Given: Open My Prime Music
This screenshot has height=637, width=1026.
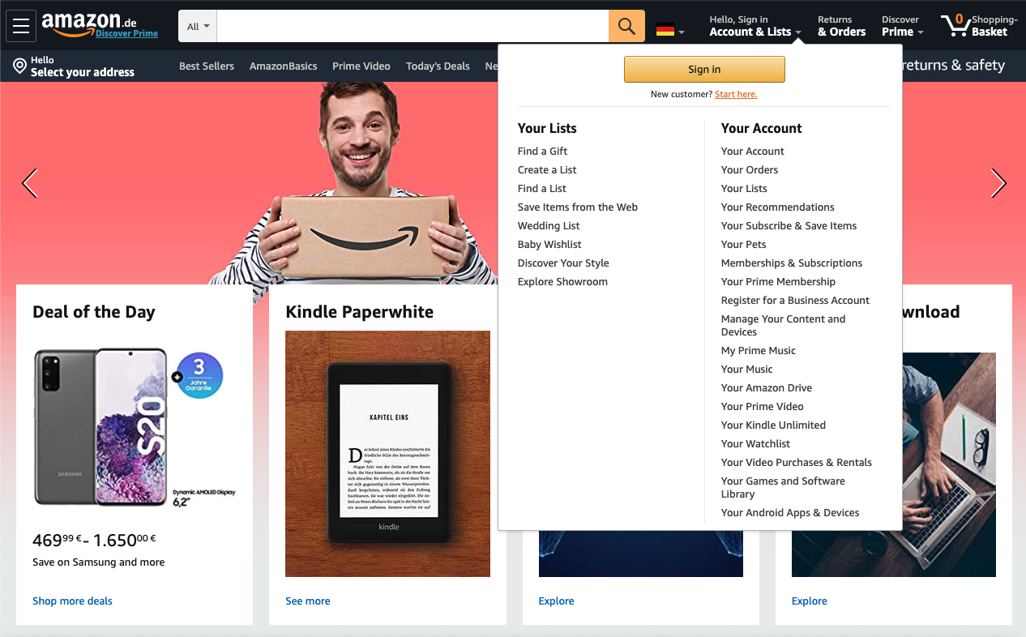Looking at the screenshot, I should click(x=759, y=350).
